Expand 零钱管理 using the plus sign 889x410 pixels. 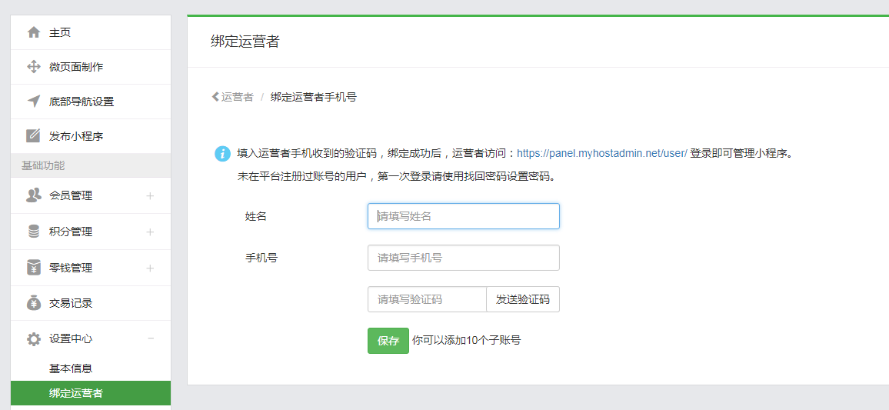pos(150,268)
